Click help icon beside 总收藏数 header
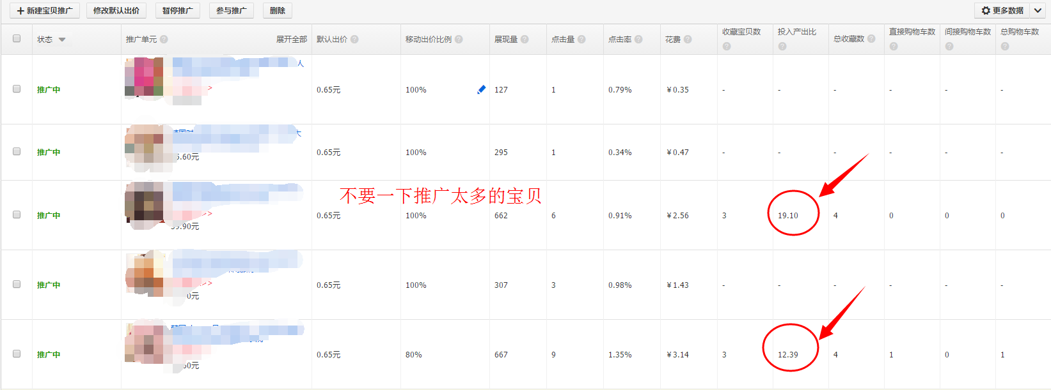Image resolution: width=1051 pixels, height=390 pixels. [x=871, y=39]
